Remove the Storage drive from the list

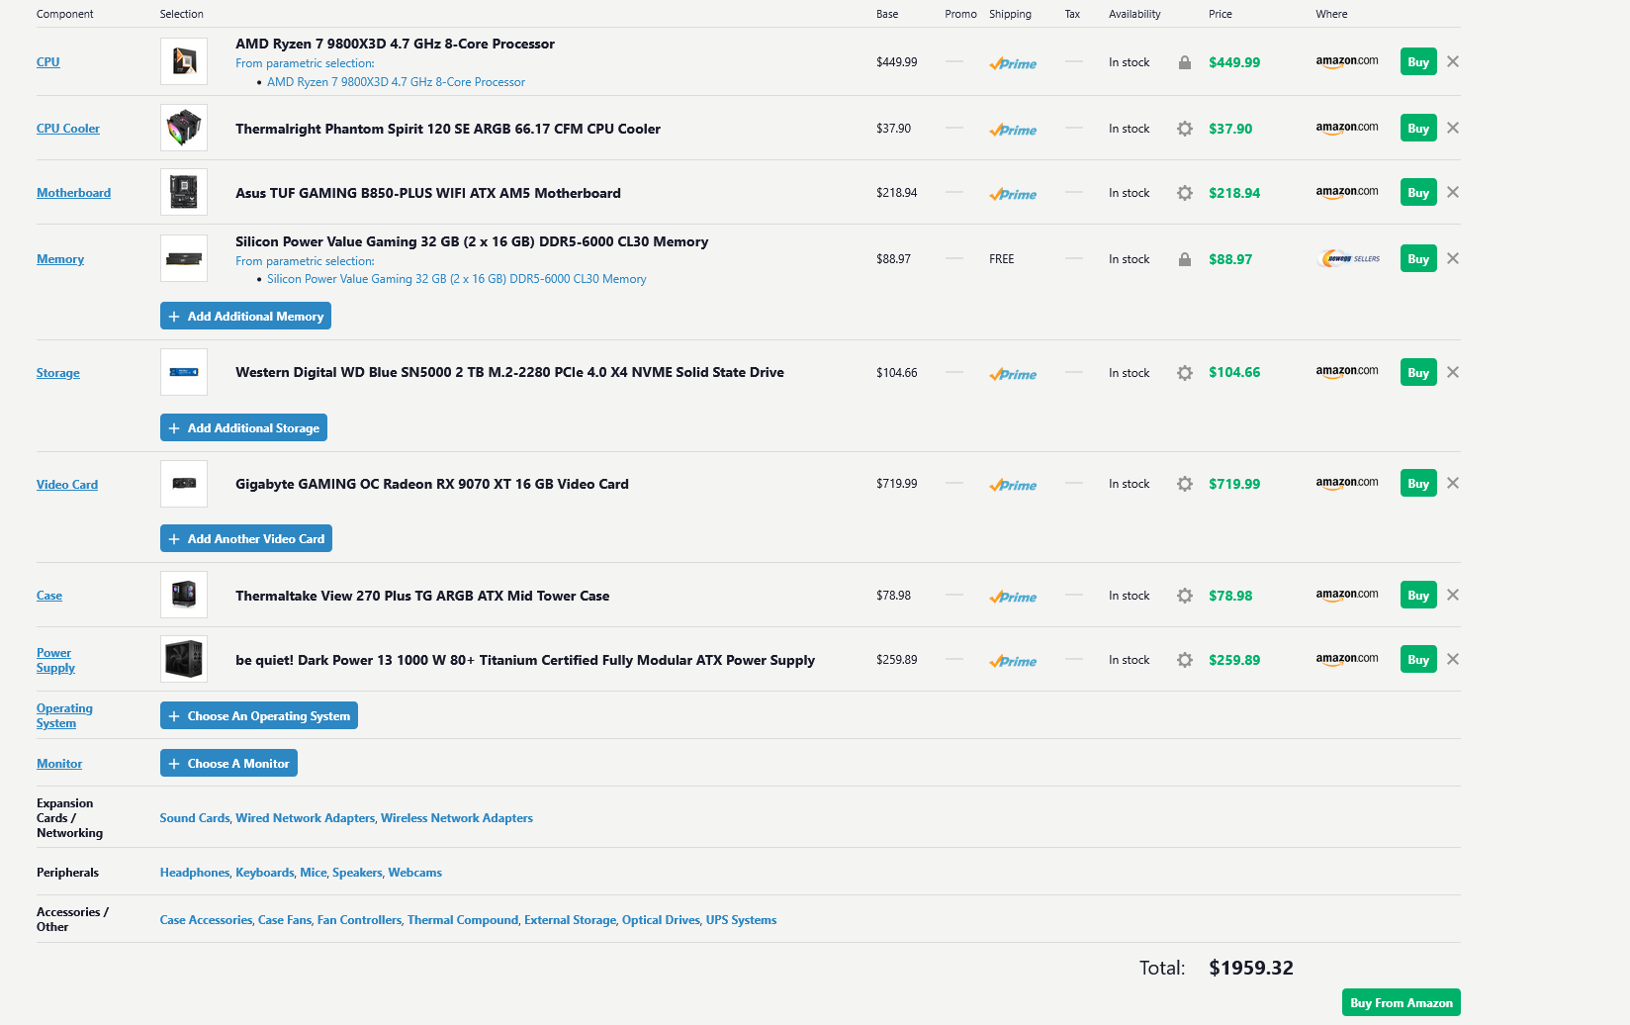point(1453,372)
